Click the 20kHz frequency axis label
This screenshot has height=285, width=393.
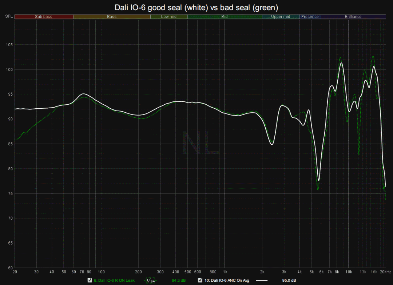[385, 272]
